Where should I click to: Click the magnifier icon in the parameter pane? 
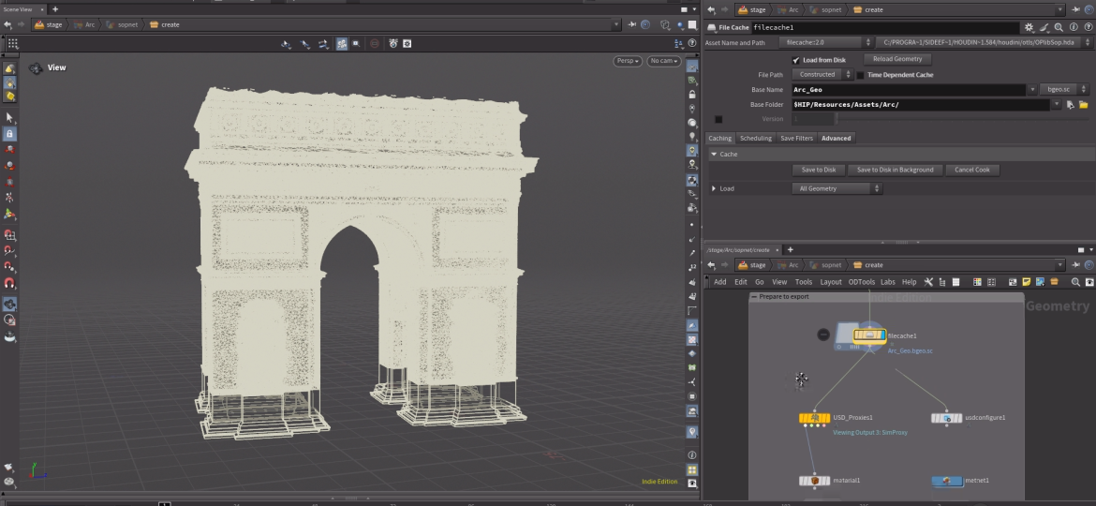point(1058,28)
